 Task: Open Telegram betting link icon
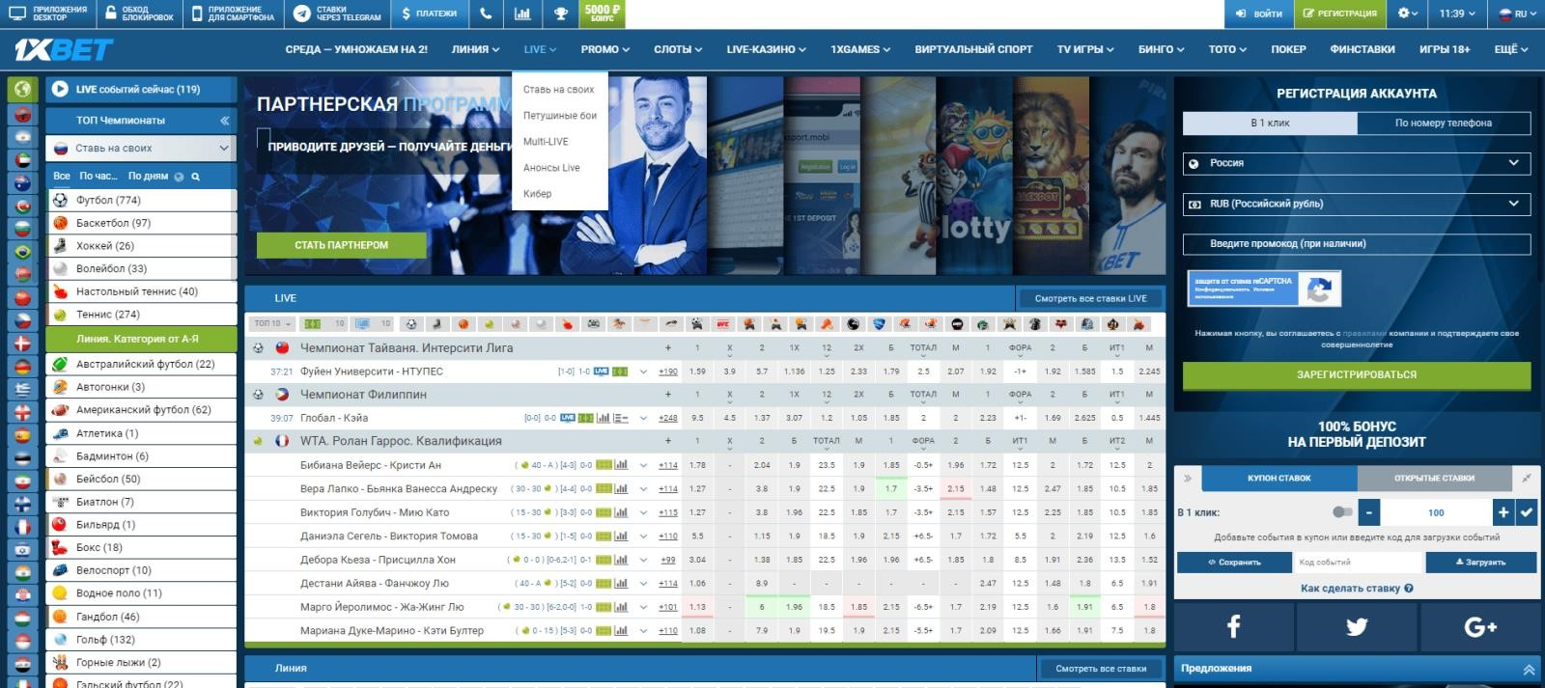coord(301,14)
